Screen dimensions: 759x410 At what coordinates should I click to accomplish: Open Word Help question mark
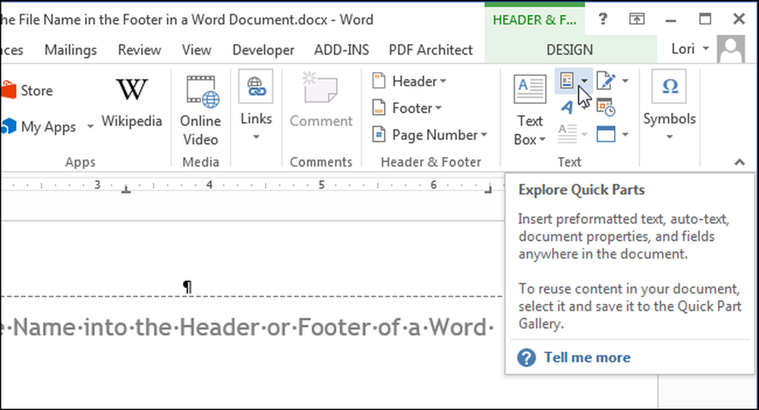pos(603,19)
